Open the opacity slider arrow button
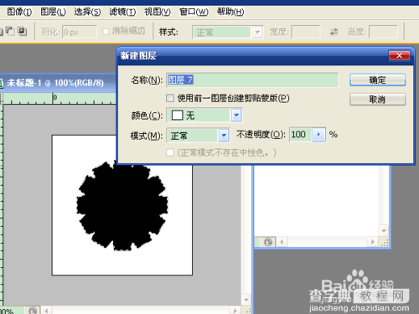This screenshot has width=419, height=314. tap(318, 135)
